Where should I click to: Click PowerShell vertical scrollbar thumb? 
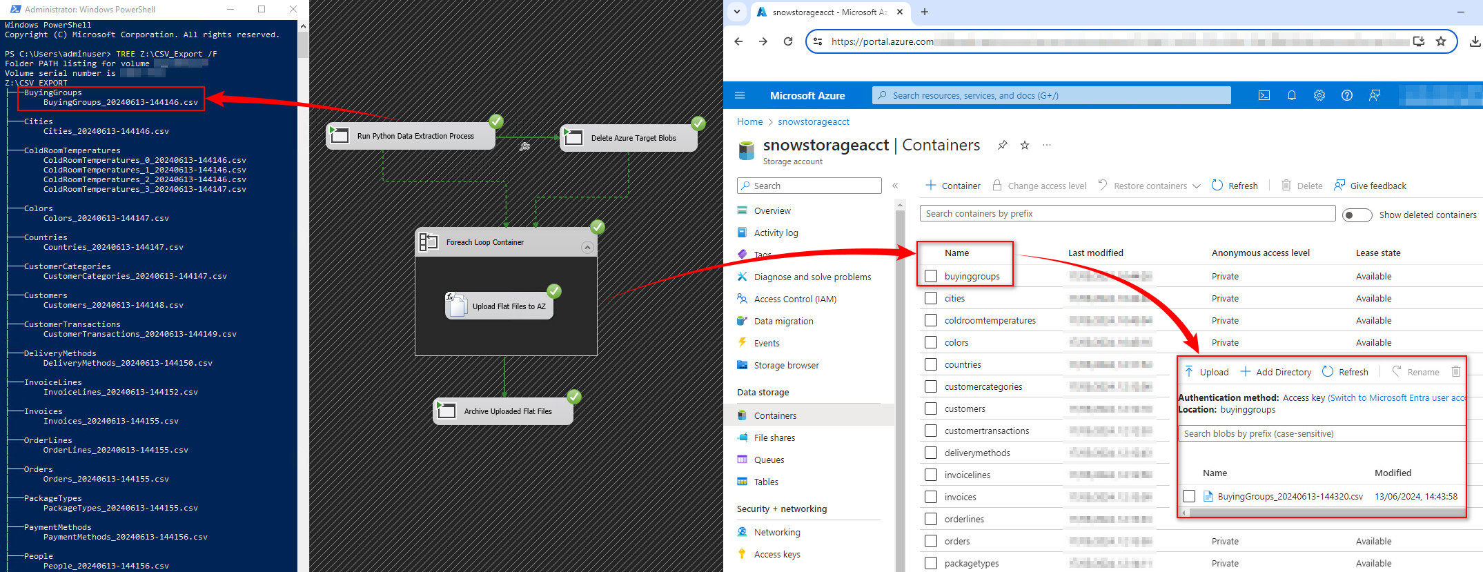tap(303, 45)
